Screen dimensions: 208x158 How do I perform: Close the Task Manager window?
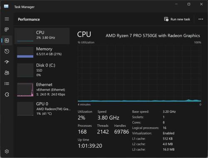tap(201, 4)
